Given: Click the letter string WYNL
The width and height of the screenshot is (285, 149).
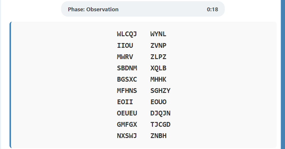Looking at the screenshot, I should tap(158, 34).
